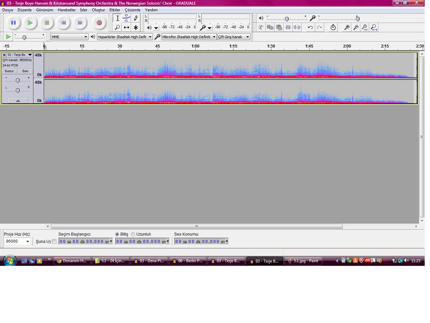Start recording with the Record button

coord(99,23)
